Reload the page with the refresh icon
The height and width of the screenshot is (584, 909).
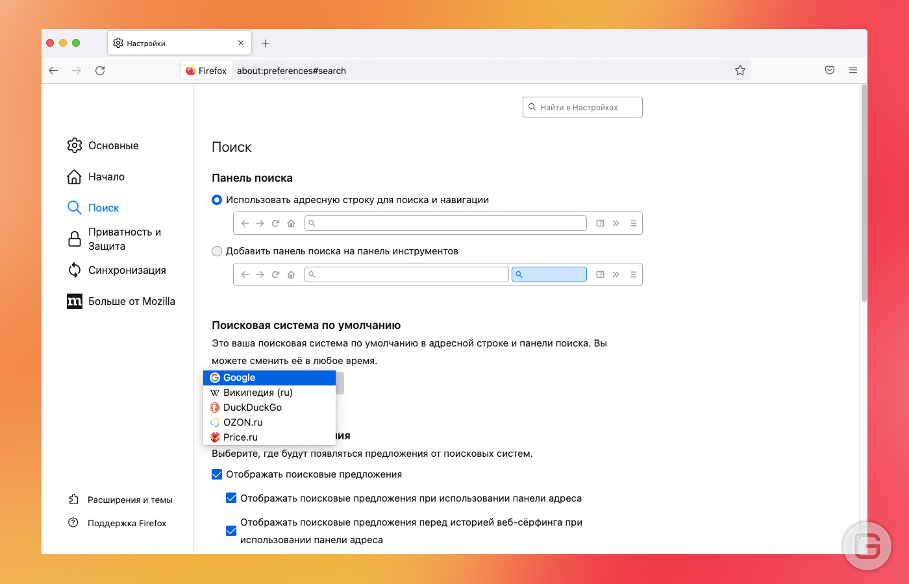(100, 71)
